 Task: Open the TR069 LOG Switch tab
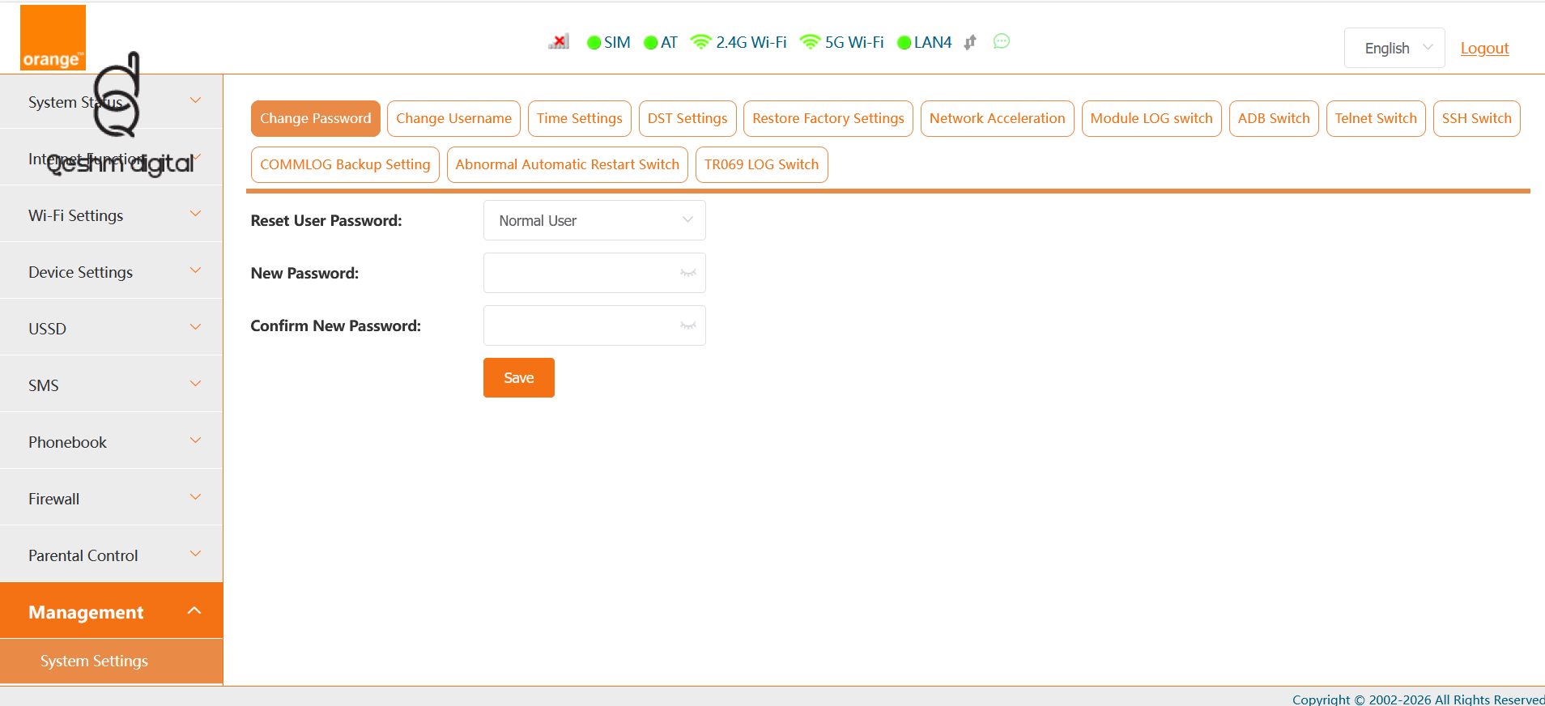point(762,164)
